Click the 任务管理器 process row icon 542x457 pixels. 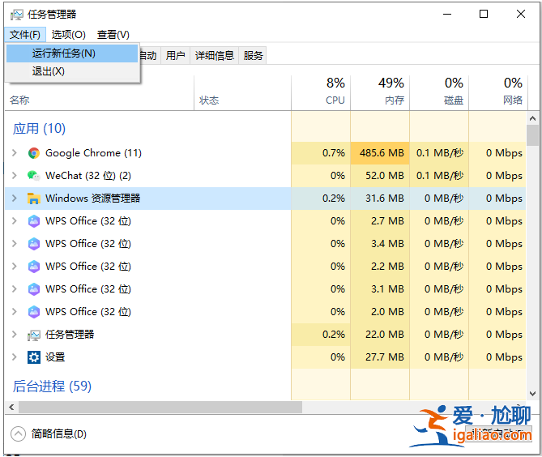(x=33, y=335)
